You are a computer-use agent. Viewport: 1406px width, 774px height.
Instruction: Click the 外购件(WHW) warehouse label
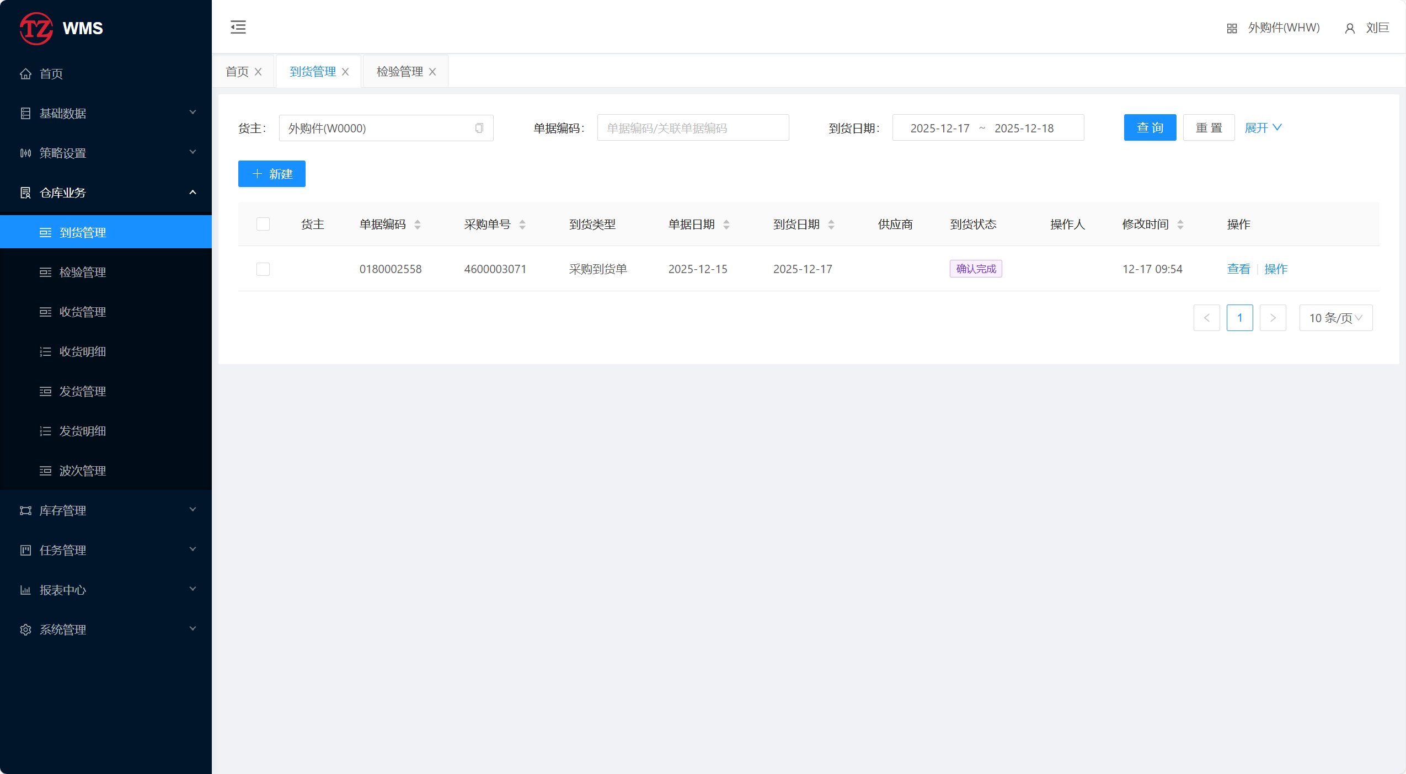pyautogui.click(x=1284, y=28)
